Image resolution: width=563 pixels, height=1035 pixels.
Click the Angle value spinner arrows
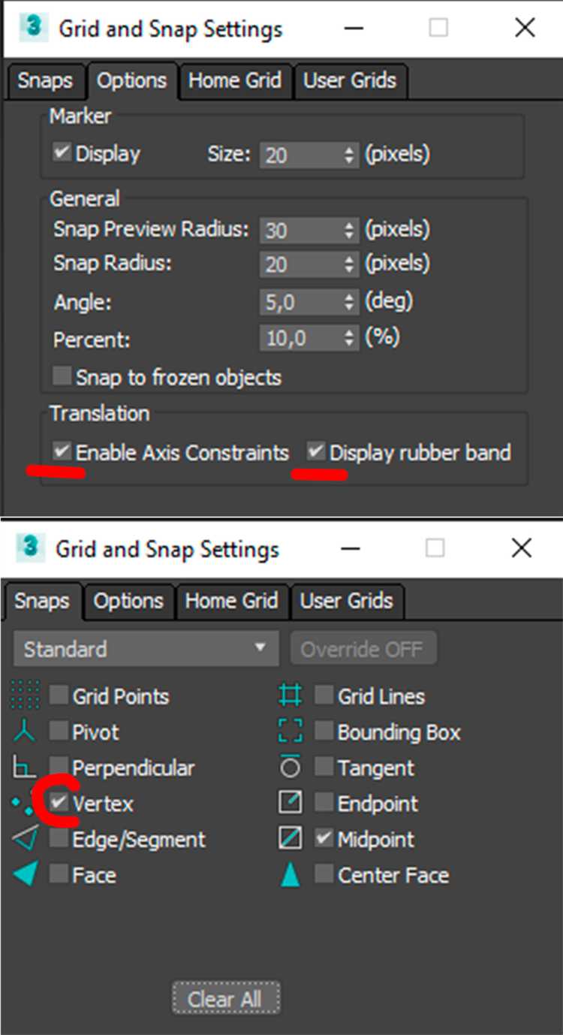tap(349, 303)
